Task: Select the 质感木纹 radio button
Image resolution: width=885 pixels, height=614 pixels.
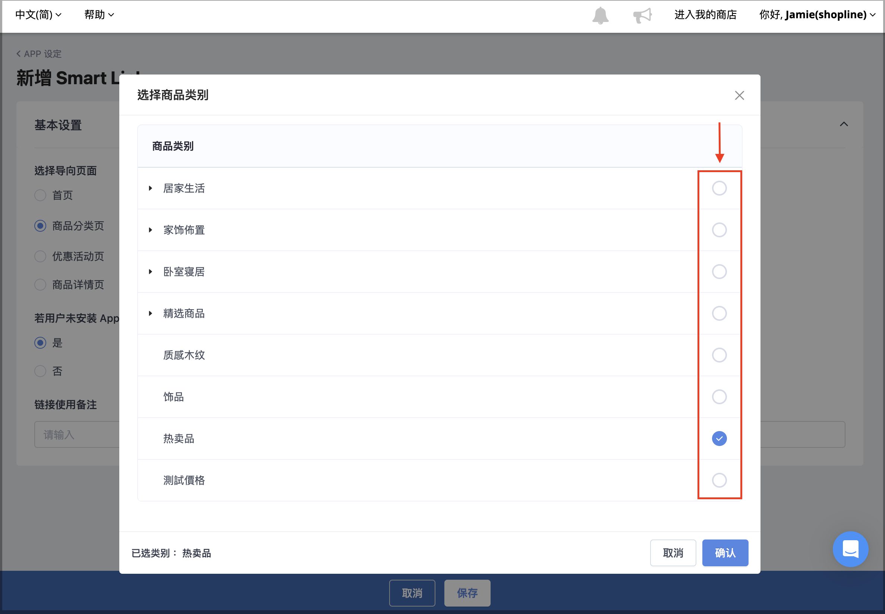Action: (719, 355)
